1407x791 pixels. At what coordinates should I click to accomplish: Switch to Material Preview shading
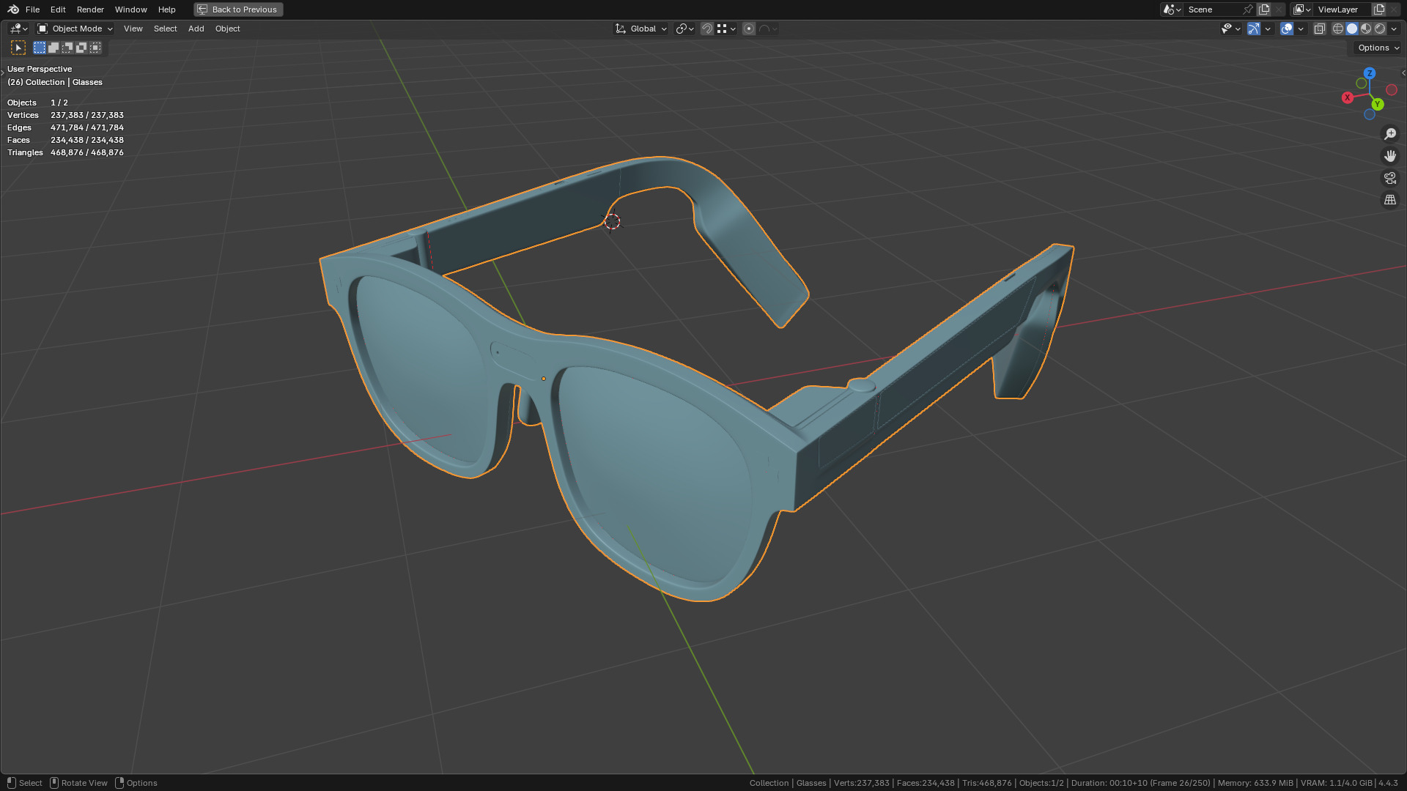pyautogui.click(x=1366, y=29)
